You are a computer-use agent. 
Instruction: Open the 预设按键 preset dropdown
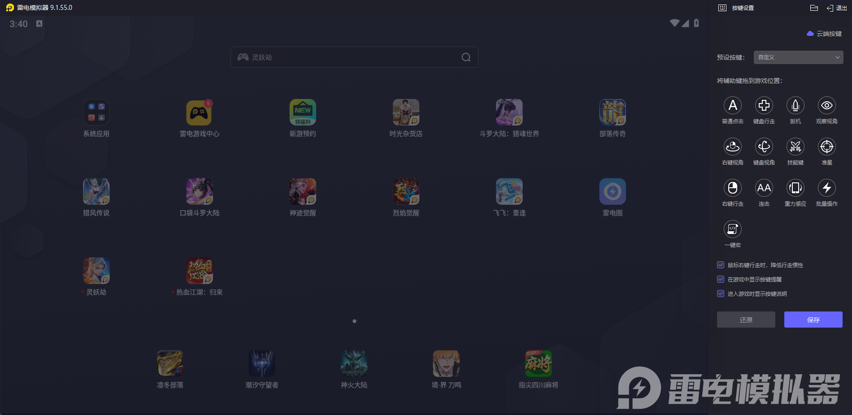(x=798, y=57)
